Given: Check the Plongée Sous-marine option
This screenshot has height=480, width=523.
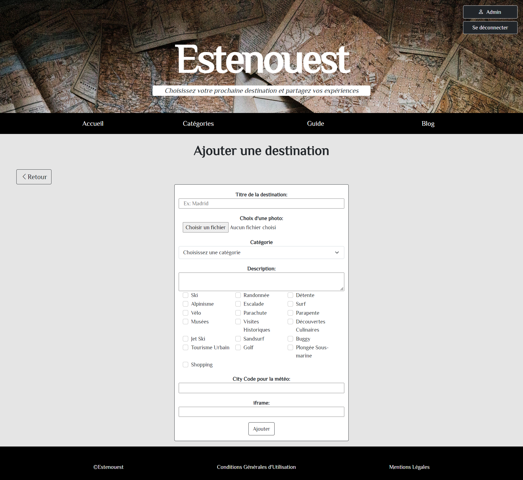Looking at the screenshot, I should [290, 347].
